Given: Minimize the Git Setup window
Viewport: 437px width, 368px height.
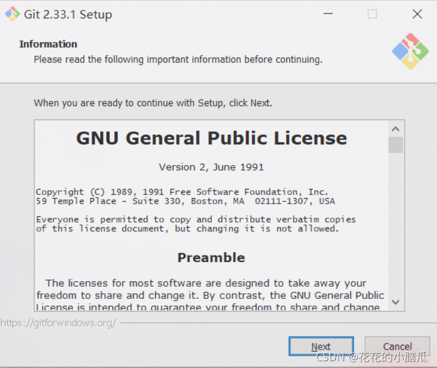Looking at the screenshot, I should [328, 13].
